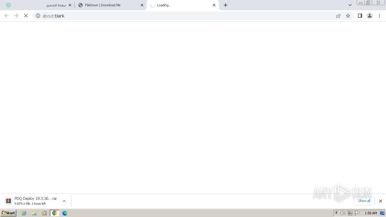Open volume control in system tray
386x217 pixels.
click(x=343, y=213)
